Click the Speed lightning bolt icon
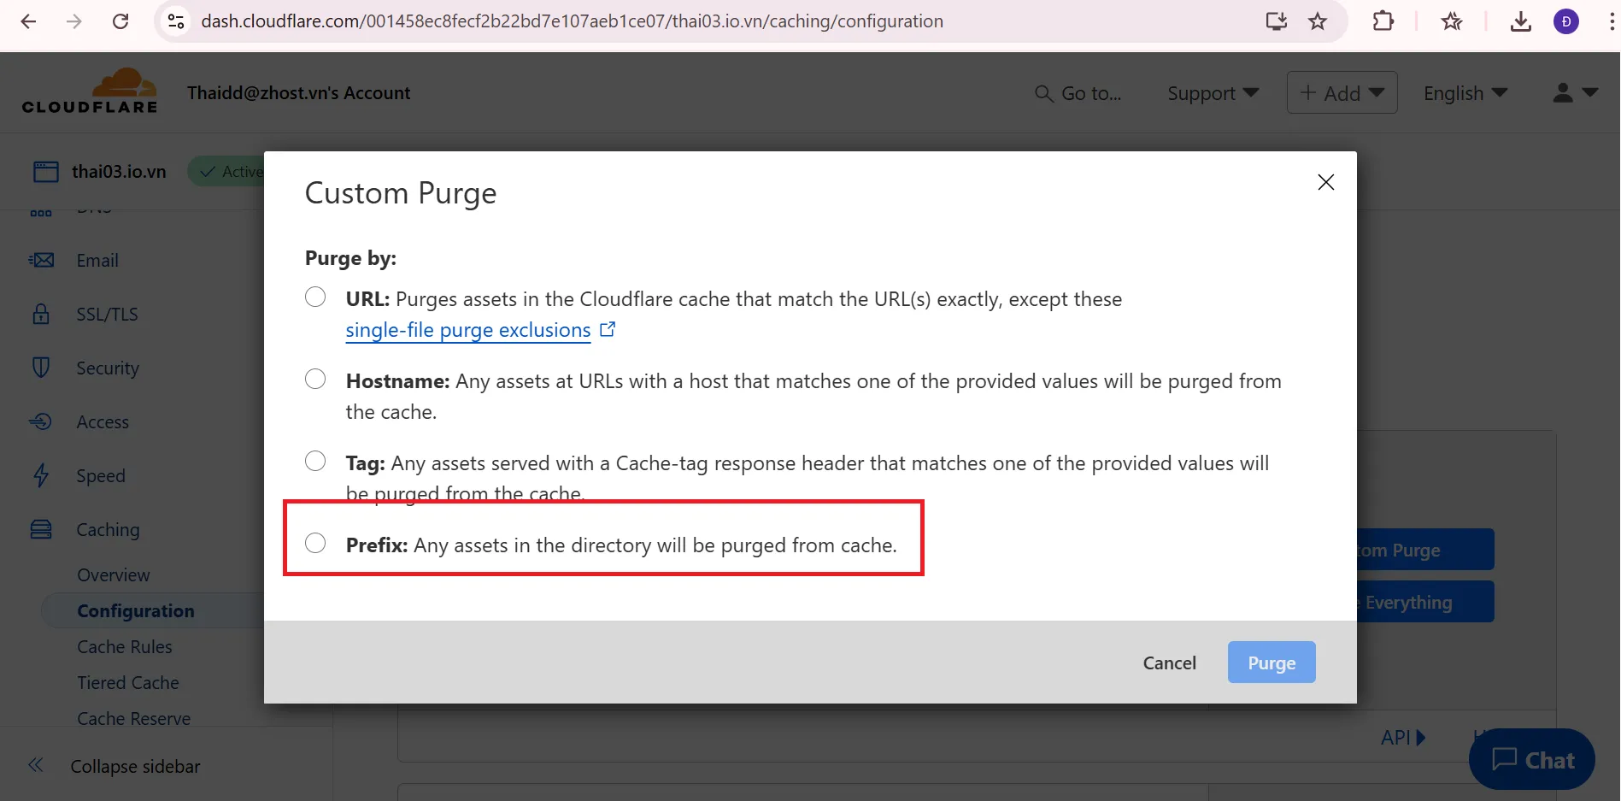This screenshot has width=1621, height=801. pos(41,475)
